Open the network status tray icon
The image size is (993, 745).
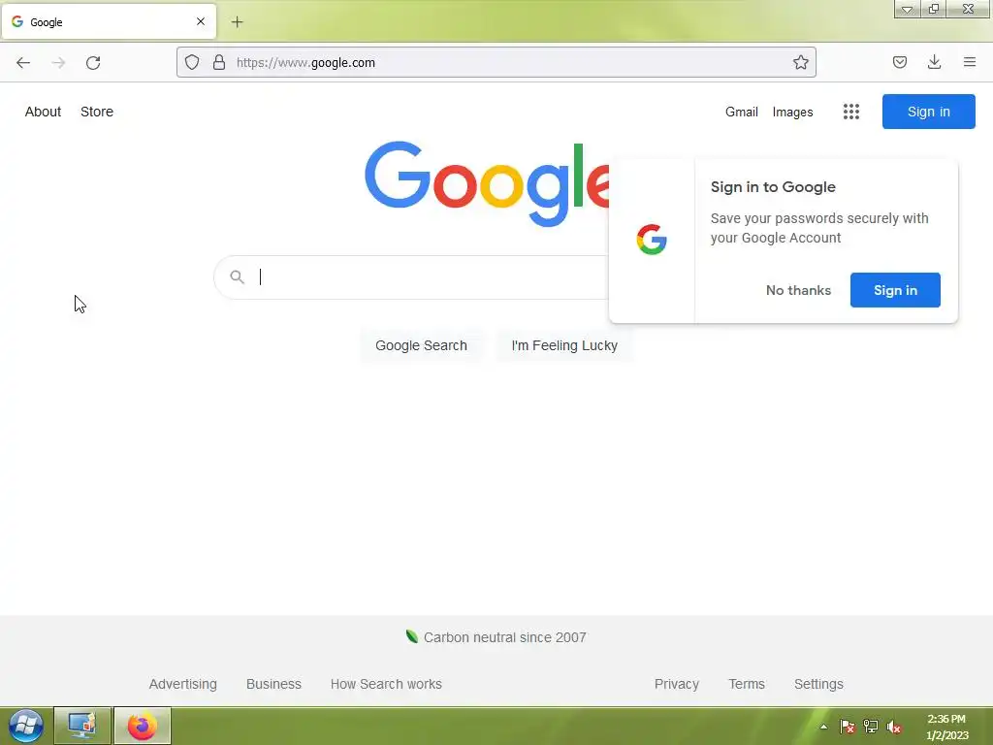(x=871, y=727)
